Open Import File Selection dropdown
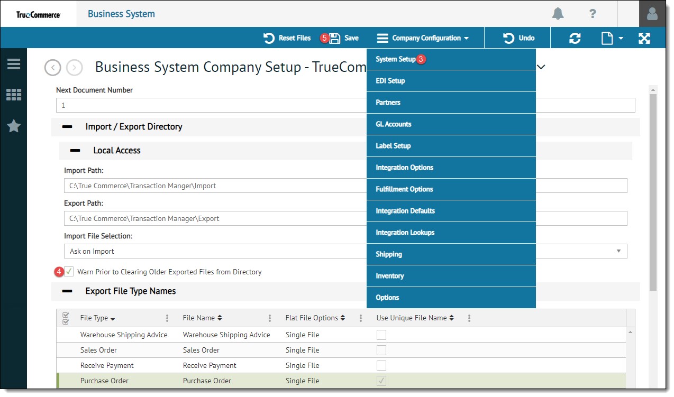Screen dimensions: 674x397 coord(345,251)
